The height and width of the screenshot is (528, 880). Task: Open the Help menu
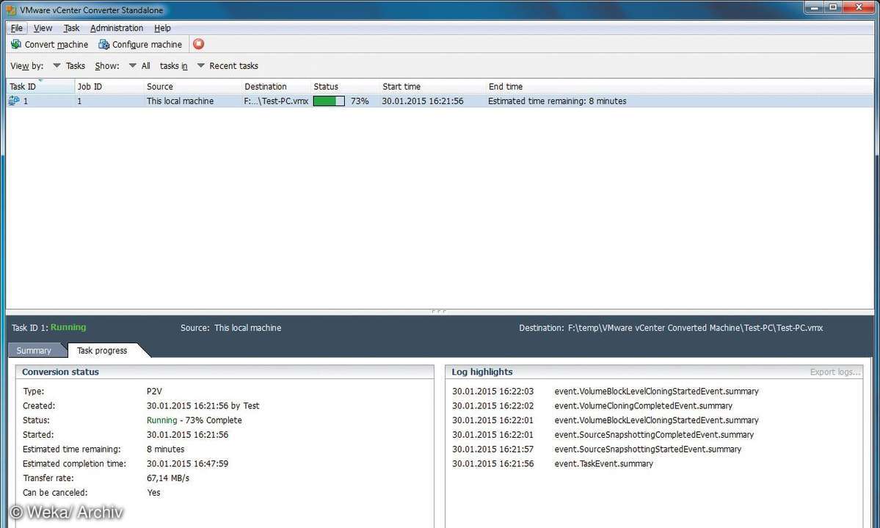click(162, 28)
